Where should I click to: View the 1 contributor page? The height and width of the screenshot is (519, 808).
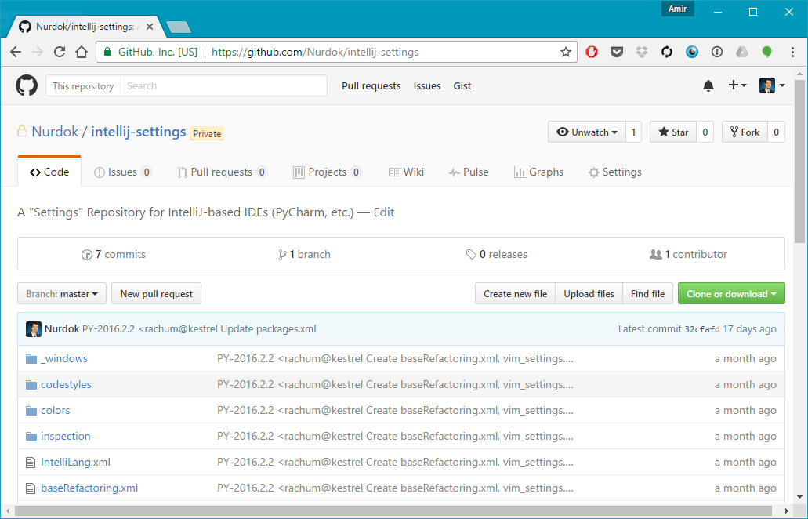click(x=688, y=254)
